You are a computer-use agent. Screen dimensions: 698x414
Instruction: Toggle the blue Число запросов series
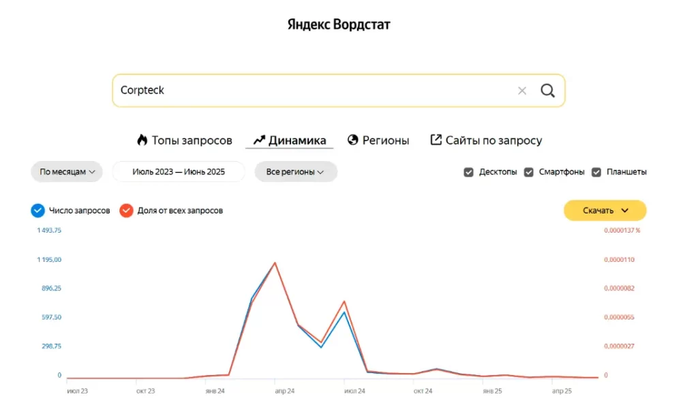pos(38,210)
